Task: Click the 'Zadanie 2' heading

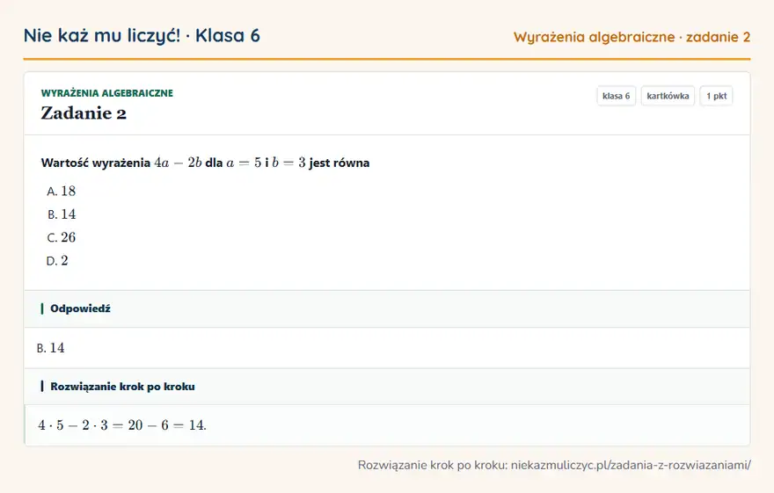Action: coord(84,112)
